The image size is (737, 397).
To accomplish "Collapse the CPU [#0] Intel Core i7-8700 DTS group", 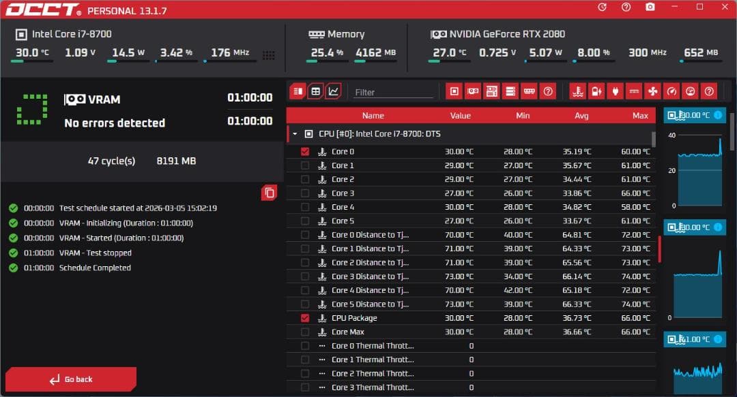I will 295,134.
